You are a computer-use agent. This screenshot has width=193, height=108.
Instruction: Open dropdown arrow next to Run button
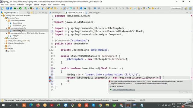click(23, 8)
